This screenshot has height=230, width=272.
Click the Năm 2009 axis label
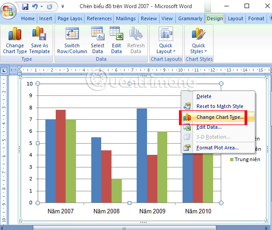tap(152, 211)
